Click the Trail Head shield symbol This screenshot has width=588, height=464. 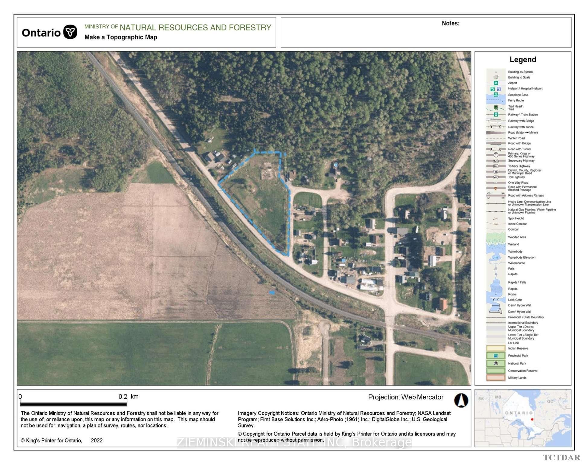pyautogui.click(x=496, y=107)
